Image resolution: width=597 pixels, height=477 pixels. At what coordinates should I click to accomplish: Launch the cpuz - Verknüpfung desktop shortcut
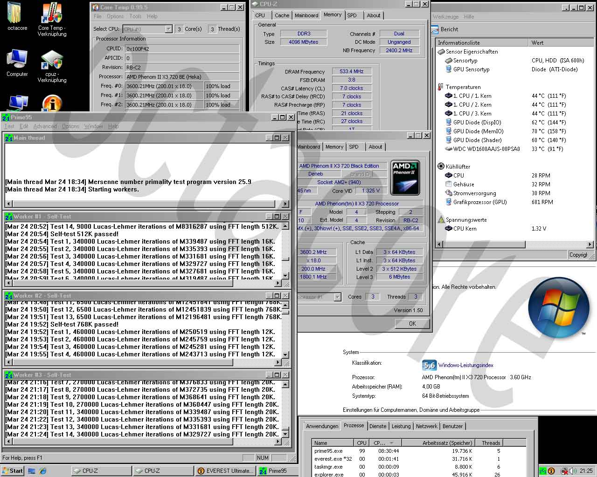point(52,60)
